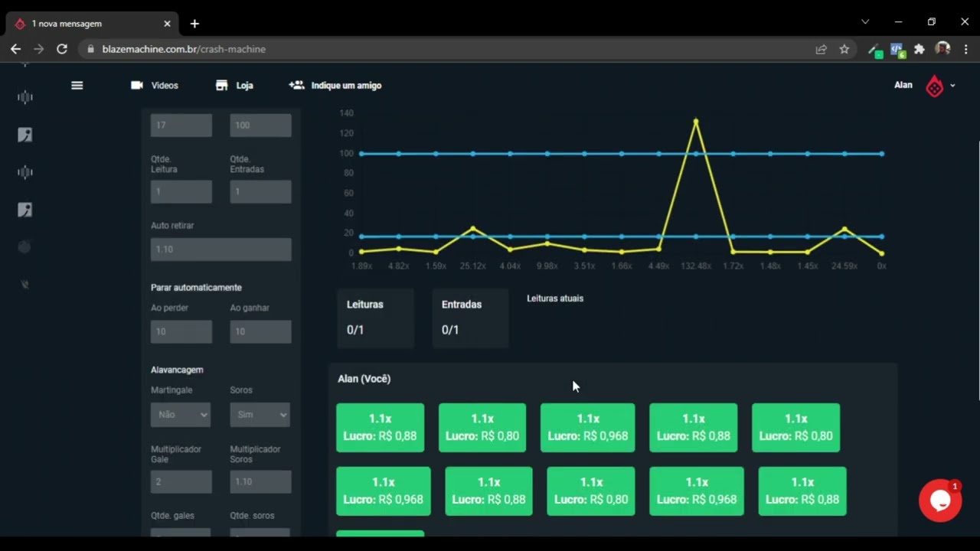Open Indique um amigo menu item
Image resolution: width=980 pixels, height=551 pixels.
pos(335,86)
